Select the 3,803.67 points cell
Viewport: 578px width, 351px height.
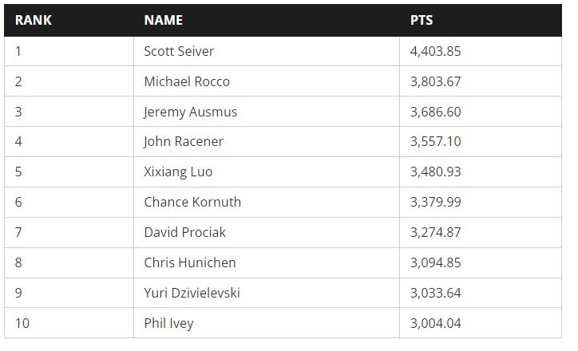point(435,81)
